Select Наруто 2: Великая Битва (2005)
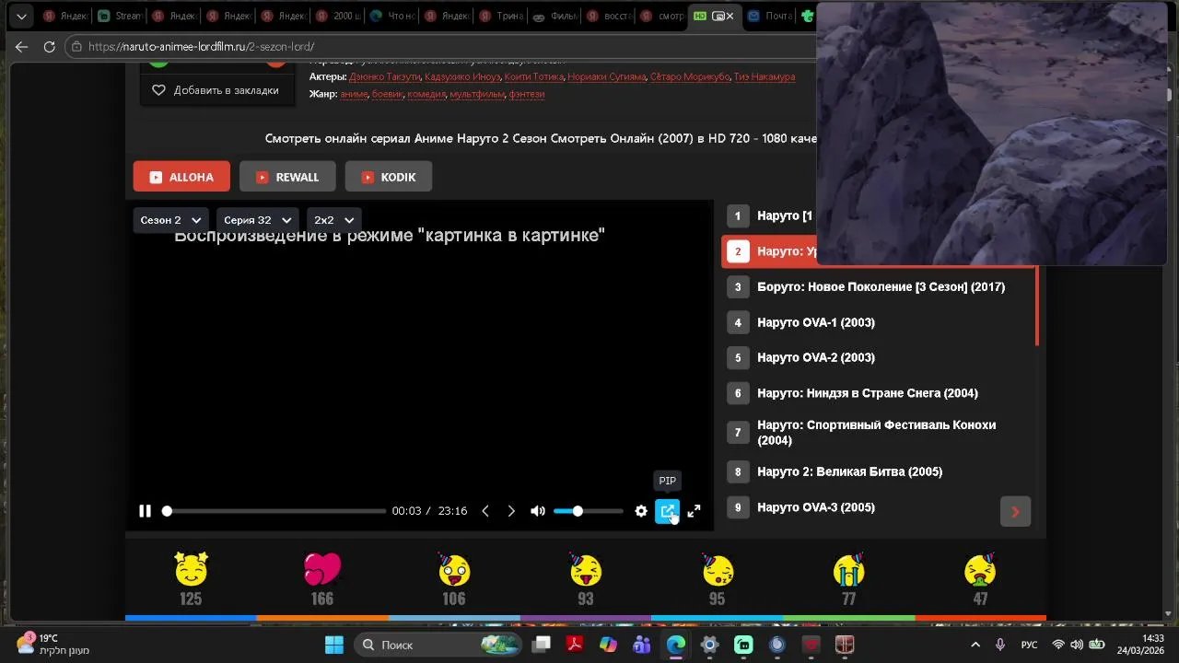1179x663 pixels. point(880,471)
